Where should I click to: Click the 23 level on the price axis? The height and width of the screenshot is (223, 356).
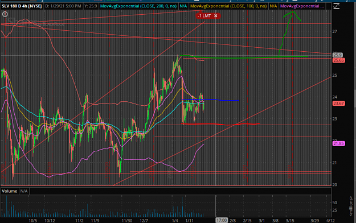tap(335, 119)
